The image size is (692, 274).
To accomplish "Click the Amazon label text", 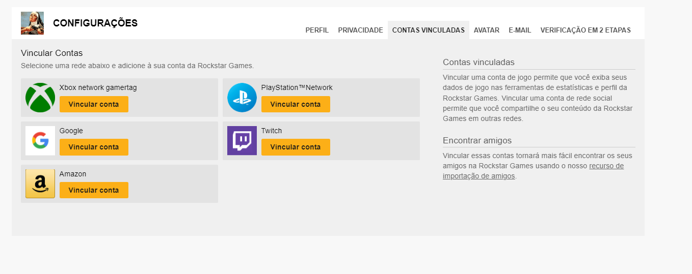I will 73,174.
